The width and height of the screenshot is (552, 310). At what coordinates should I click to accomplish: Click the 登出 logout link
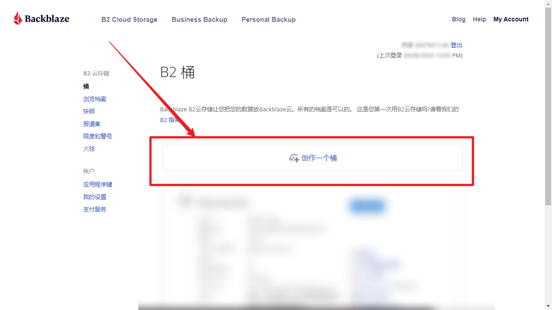coord(456,45)
